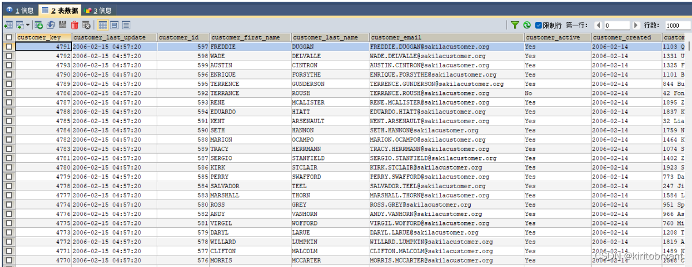Click the customer_created column header
The height and width of the screenshot is (267, 692).
point(626,37)
